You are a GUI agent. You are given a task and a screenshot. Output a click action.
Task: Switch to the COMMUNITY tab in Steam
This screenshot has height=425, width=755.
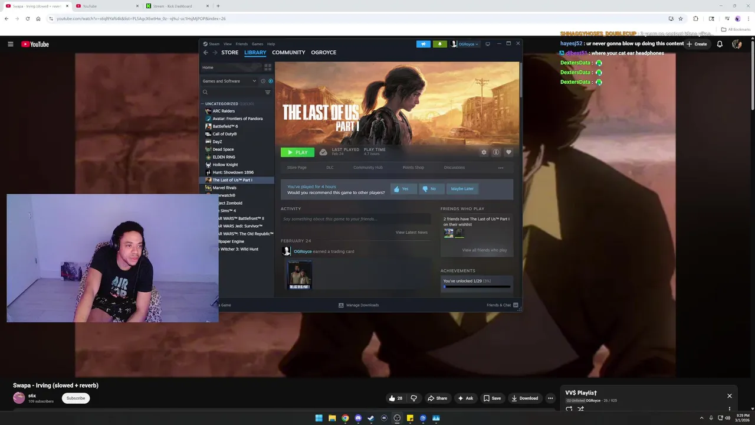tap(288, 53)
